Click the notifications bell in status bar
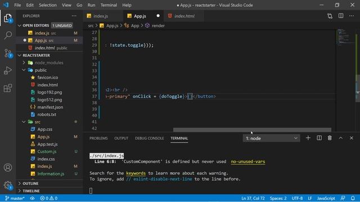 (353, 198)
